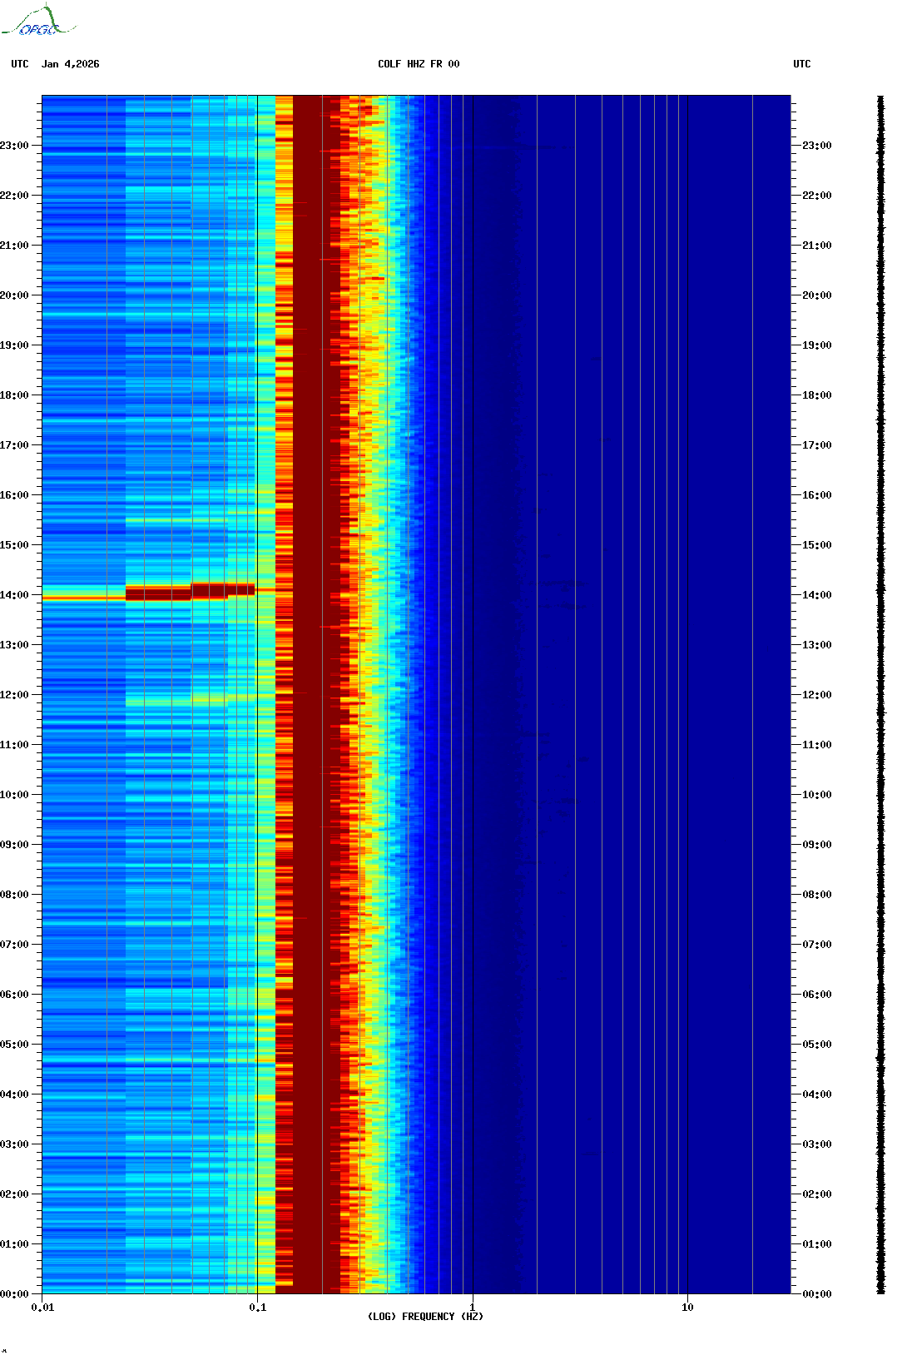
Task: Click the 1 Hz frequency axis tick label
Action: tap(473, 1308)
